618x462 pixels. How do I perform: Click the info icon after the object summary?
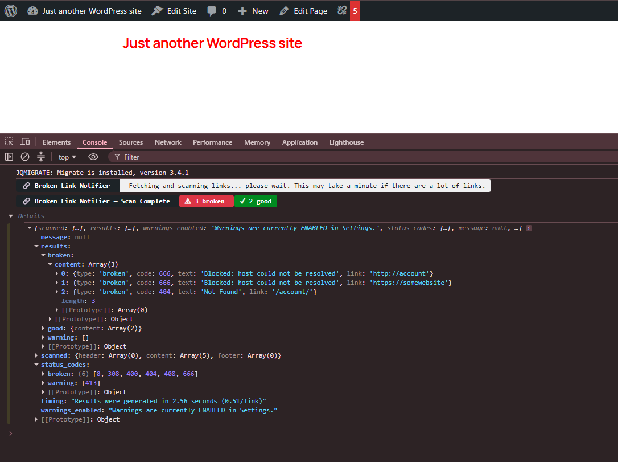tap(529, 228)
